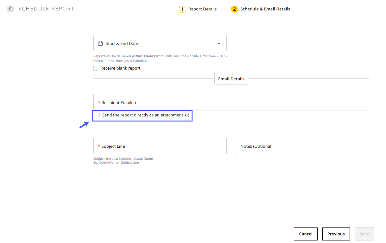Screen dimensions: 386x243
Task: Click the Previous button
Action: [336, 234]
